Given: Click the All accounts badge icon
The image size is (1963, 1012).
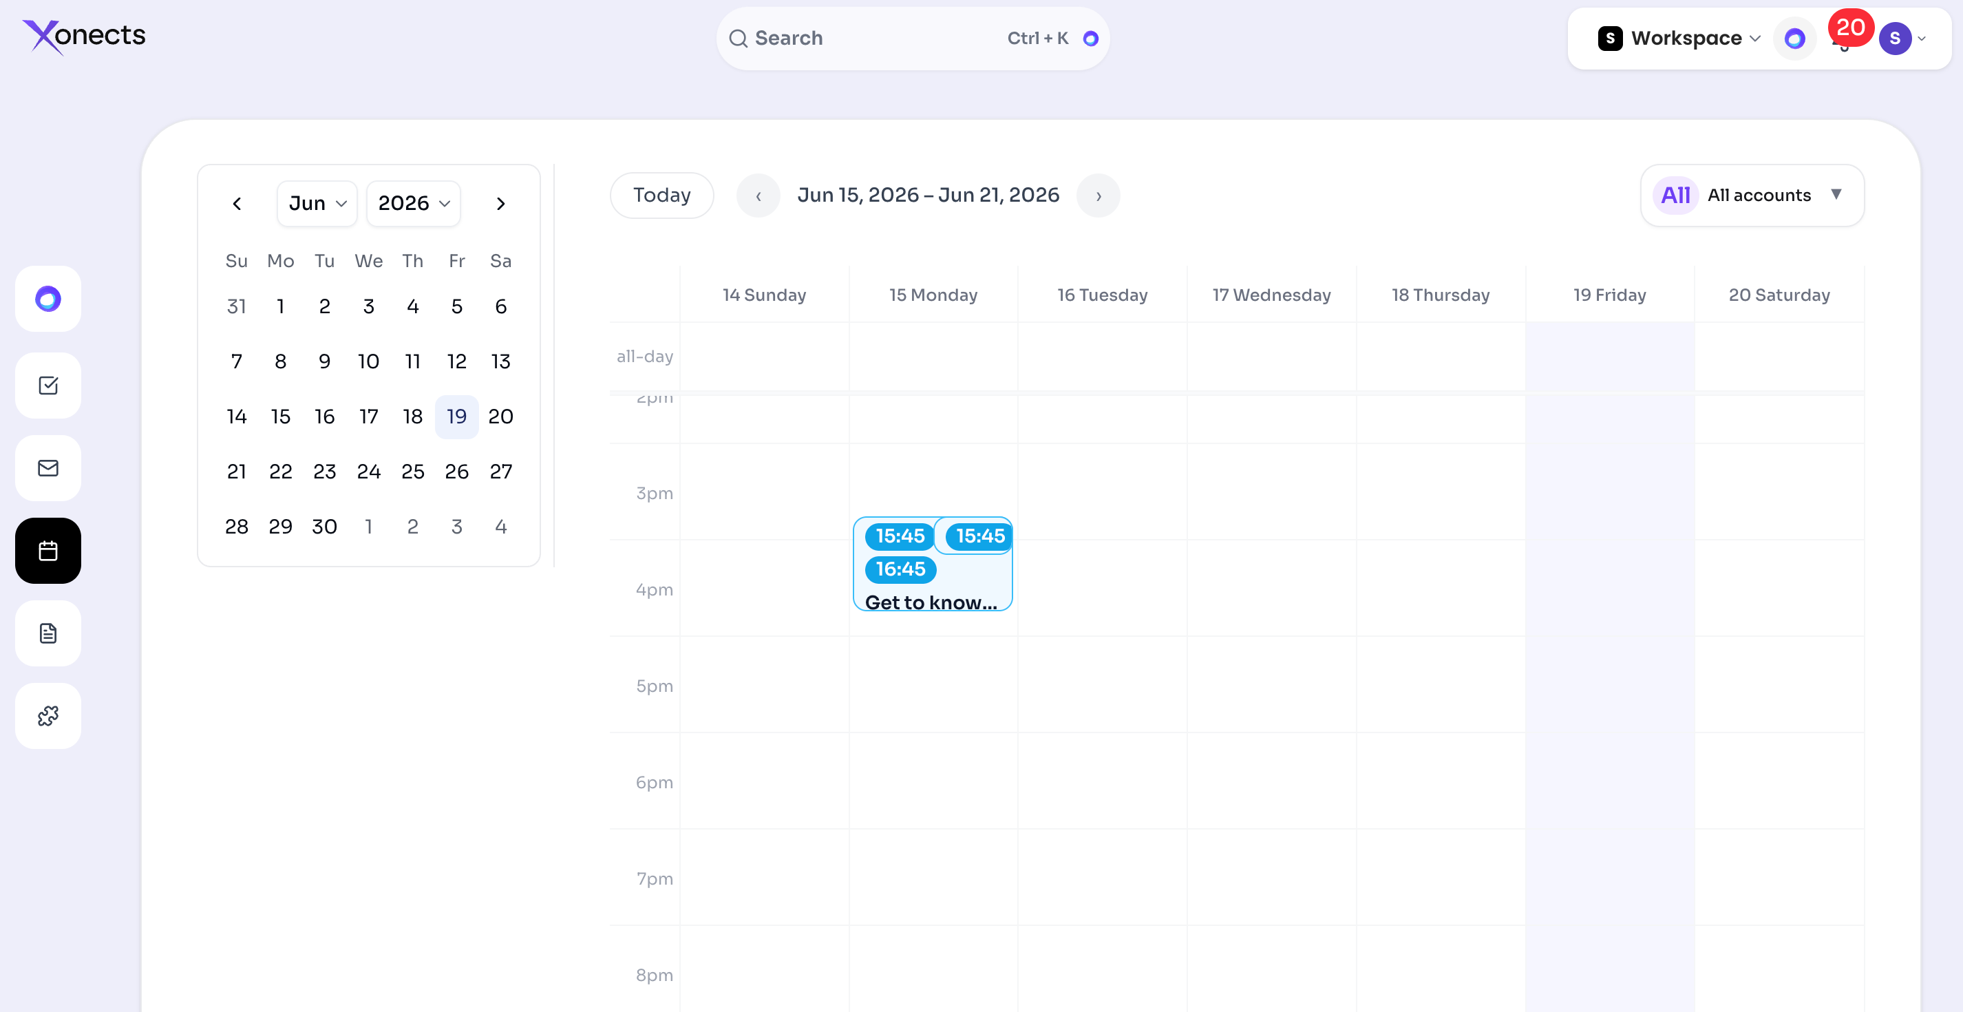Looking at the screenshot, I should point(1675,195).
